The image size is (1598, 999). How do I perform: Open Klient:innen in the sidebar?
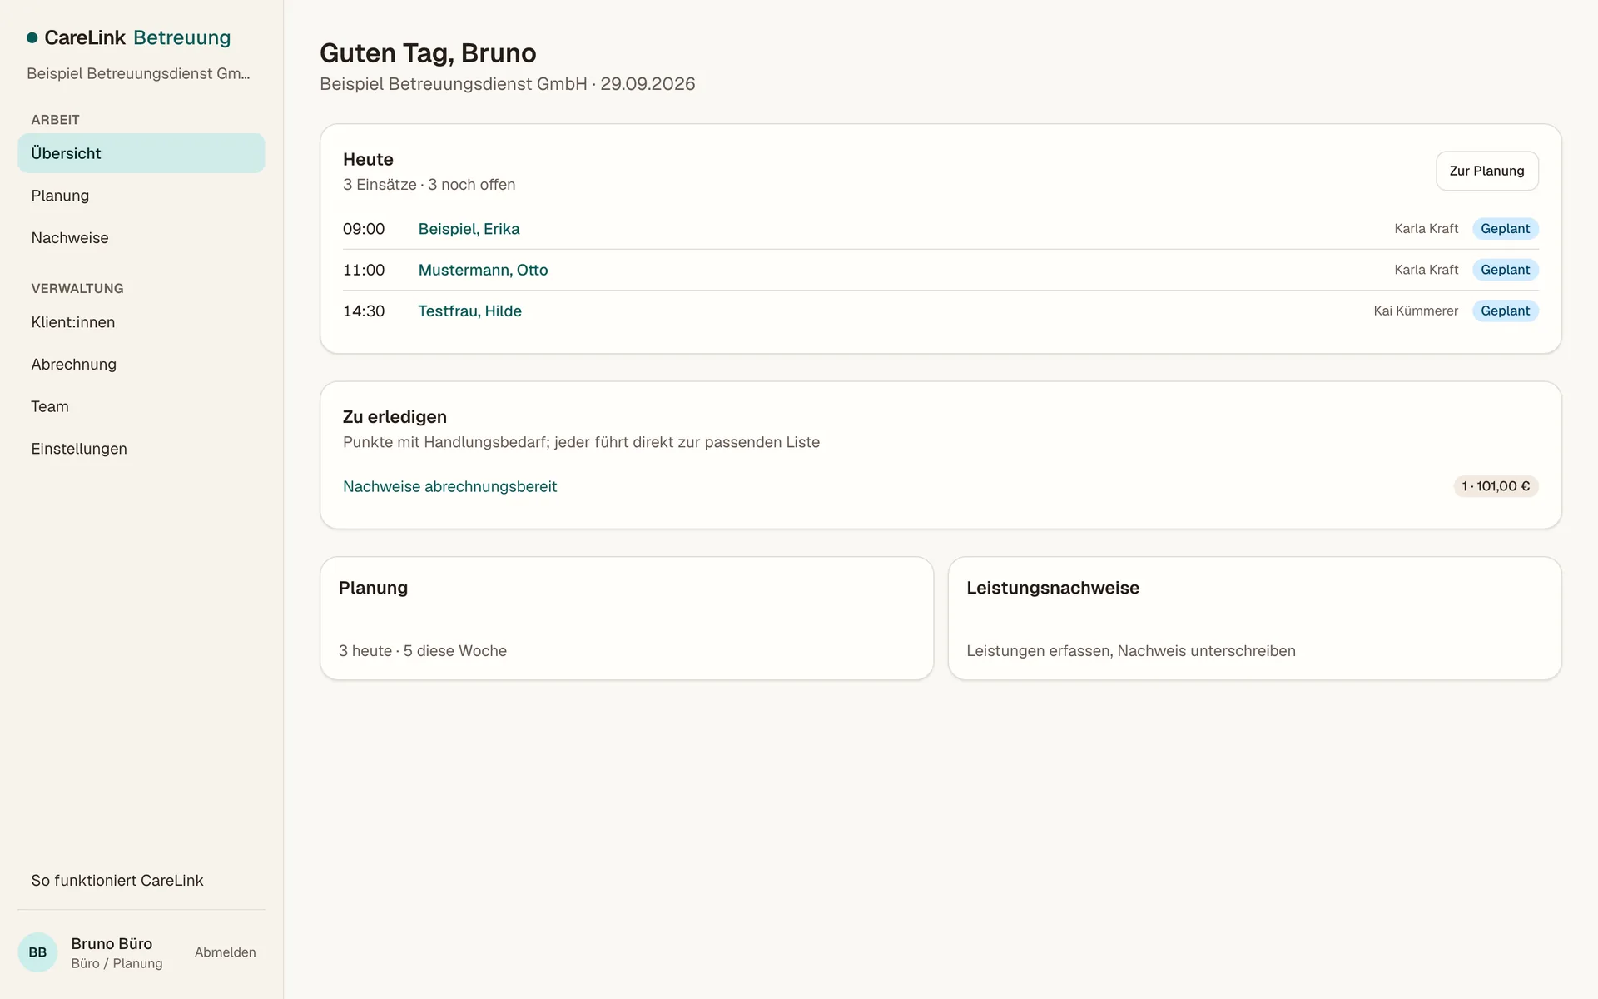(141, 322)
